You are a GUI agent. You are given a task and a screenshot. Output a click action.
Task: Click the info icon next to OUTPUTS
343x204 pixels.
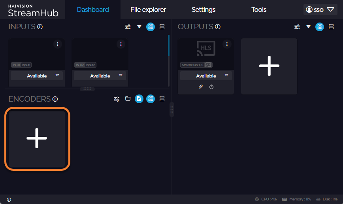pos(218,27)
